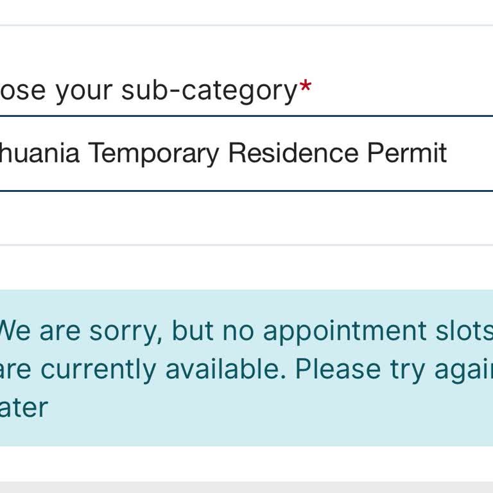Click the word 'Temporary' in the dropdown
The height and width of the screenshot is (493, 493).
point(153,154)
